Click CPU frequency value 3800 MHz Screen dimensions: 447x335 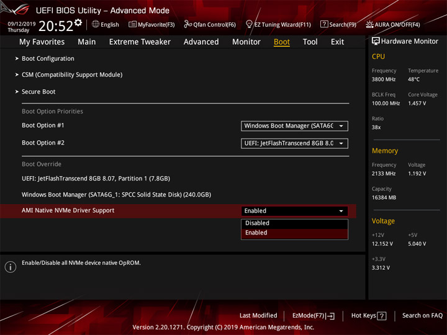point(384,79)
